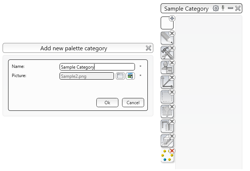Screen dimensions: 250x171
Task: Select the coordinate axes category icon
Action: [166, 83]
